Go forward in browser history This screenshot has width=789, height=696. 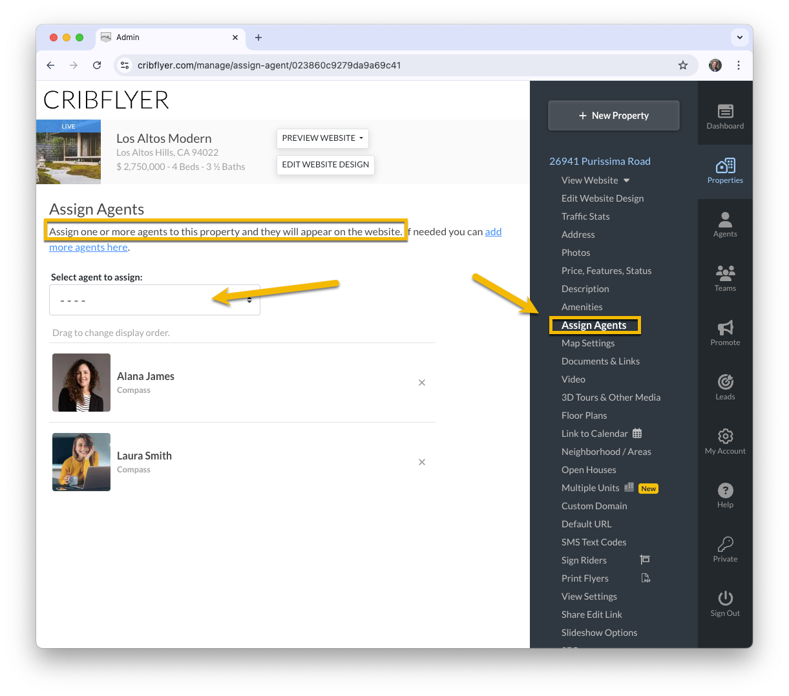(x=74, y=65)
